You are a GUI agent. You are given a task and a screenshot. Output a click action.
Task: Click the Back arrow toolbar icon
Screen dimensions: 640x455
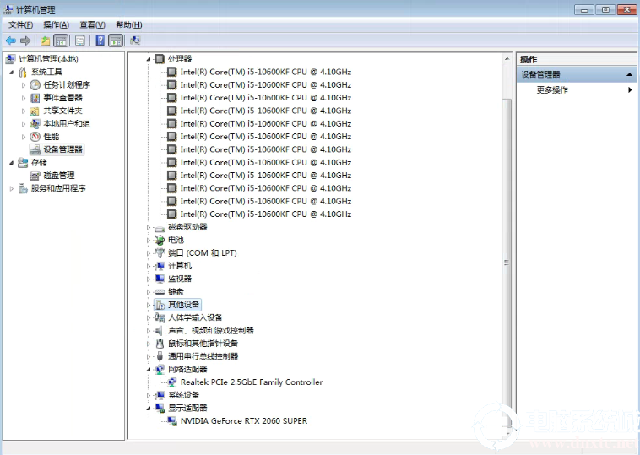coord(11,41)
